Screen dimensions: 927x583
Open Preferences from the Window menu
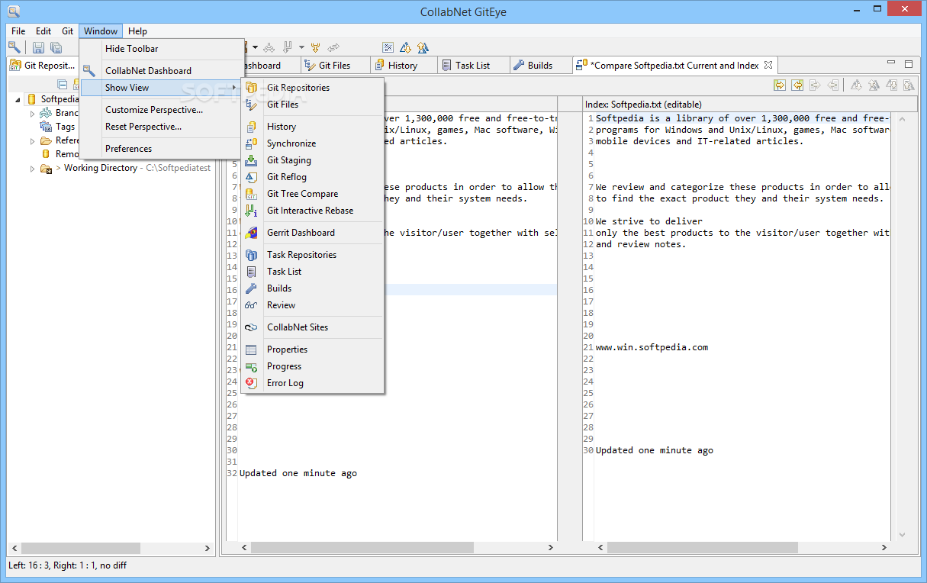(x=159, y=149)
